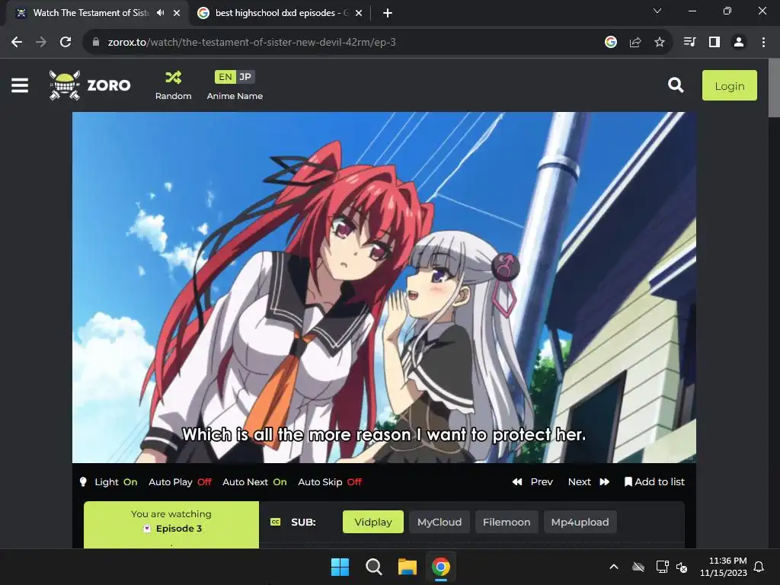Screen dimensions: 780x585
Task: Toggle Light On setting
Action: [x=116, y=481]
